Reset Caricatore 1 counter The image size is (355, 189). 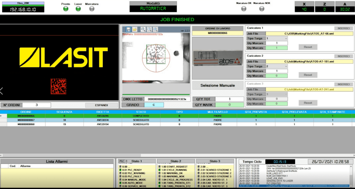(x=308, y=47)
